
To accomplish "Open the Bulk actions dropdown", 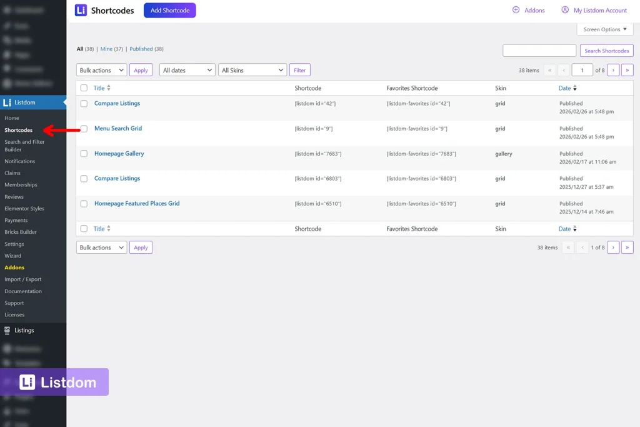I will pyautogui.click(x=101, y=69).
